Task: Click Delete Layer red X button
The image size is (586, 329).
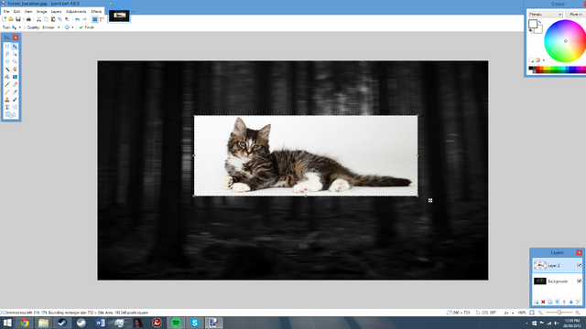Action: click(x=543, y=302)
